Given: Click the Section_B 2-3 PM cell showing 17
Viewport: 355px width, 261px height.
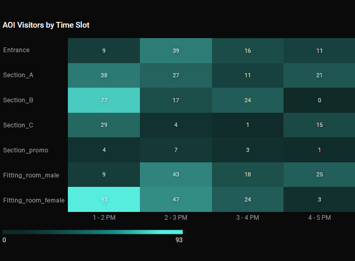Looking at the screenshot, I should (x=176, y=100).
